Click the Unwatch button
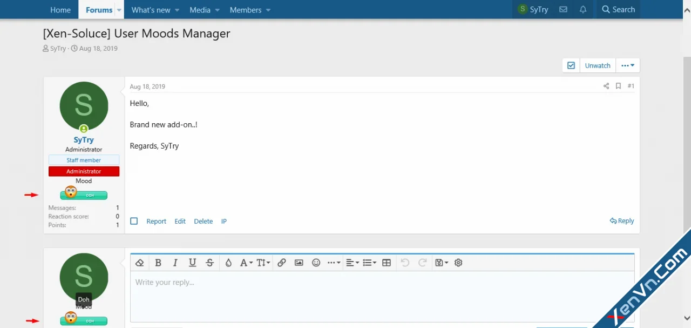The height and width of the screenshot is (328, 691). 598,65
